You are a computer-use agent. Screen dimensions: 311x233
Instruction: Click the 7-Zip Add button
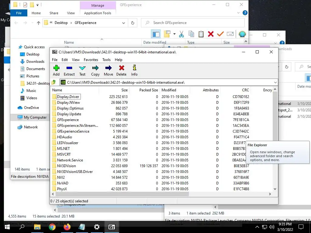click(56, 70)
